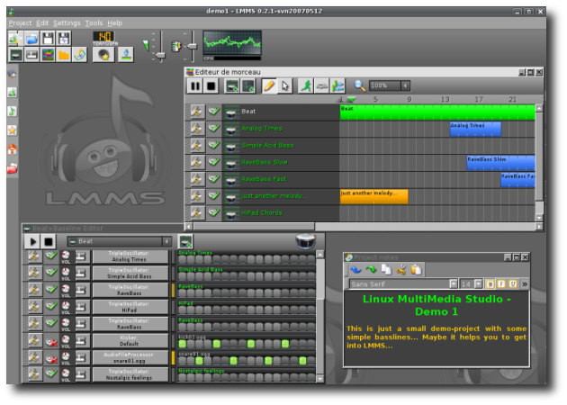
Task: Save the current project
Action: pyautogui.click(x=48, y=39)
